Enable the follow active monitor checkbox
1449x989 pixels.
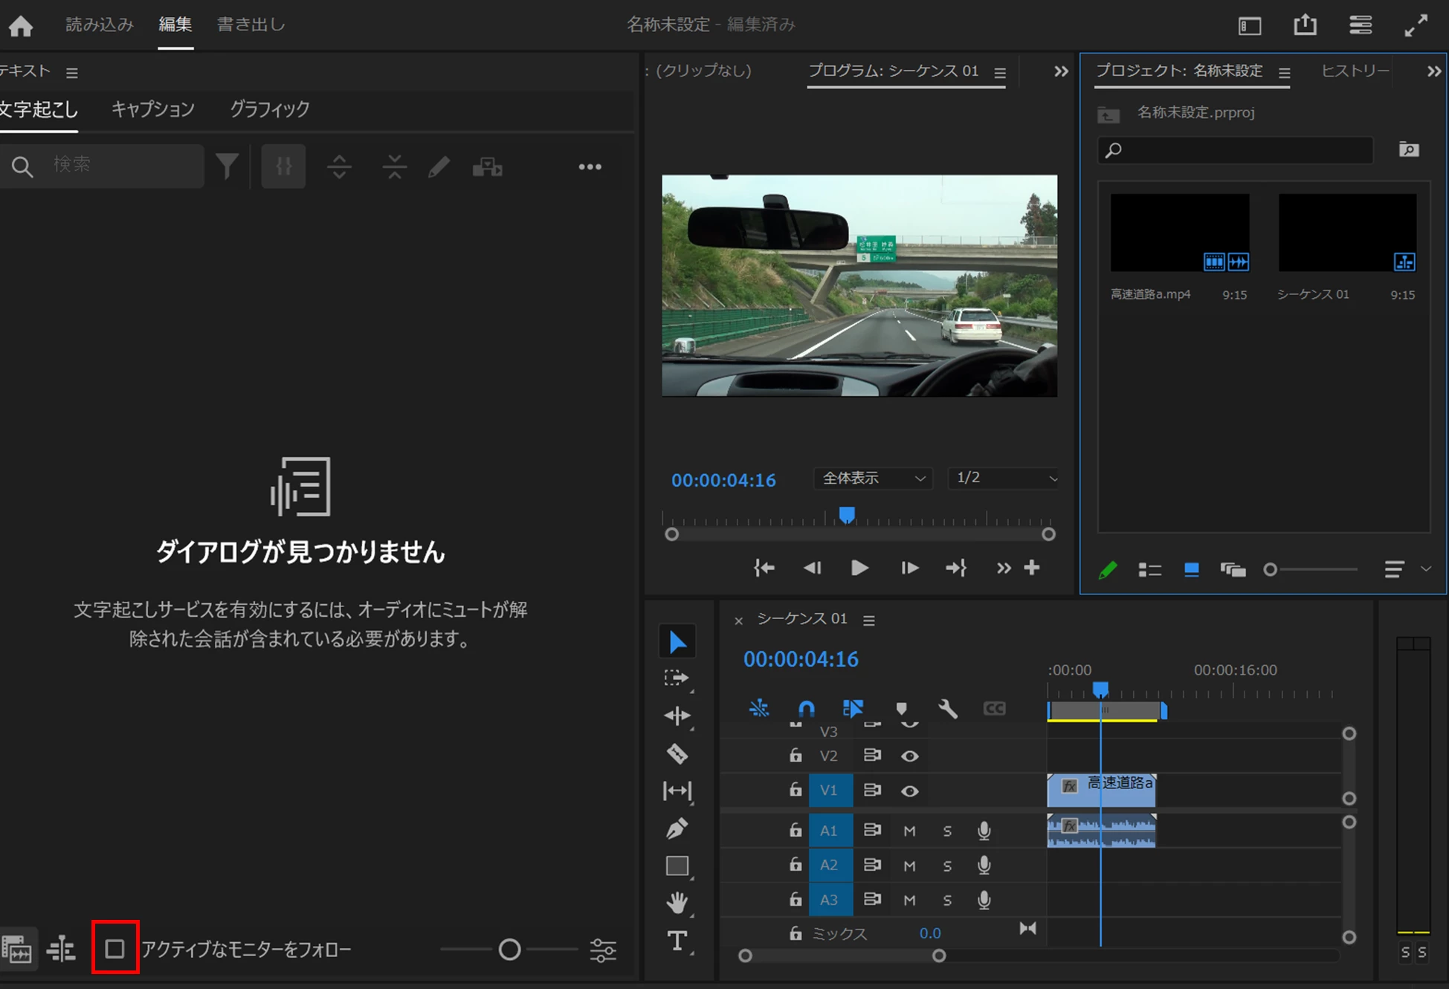[x=114, y=949]
